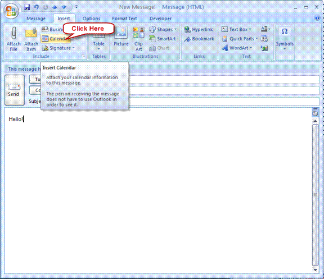Click the scrollbar up arrow
Image resolution: width=324 pixels, height=279 pixels.
pyautogui.click(x=316, y=121)
